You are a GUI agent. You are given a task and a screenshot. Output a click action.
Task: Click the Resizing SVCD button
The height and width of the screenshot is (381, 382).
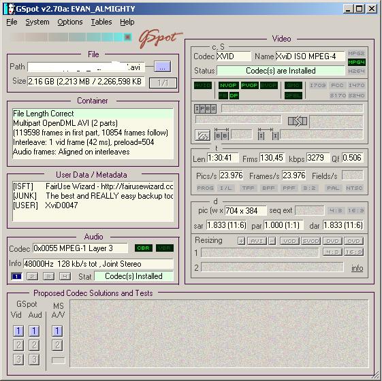coord(311,241)
